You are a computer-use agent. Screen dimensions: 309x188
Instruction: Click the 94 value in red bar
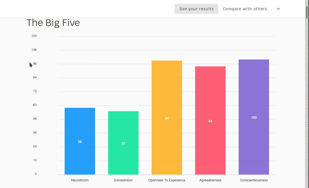click(210, 121)
